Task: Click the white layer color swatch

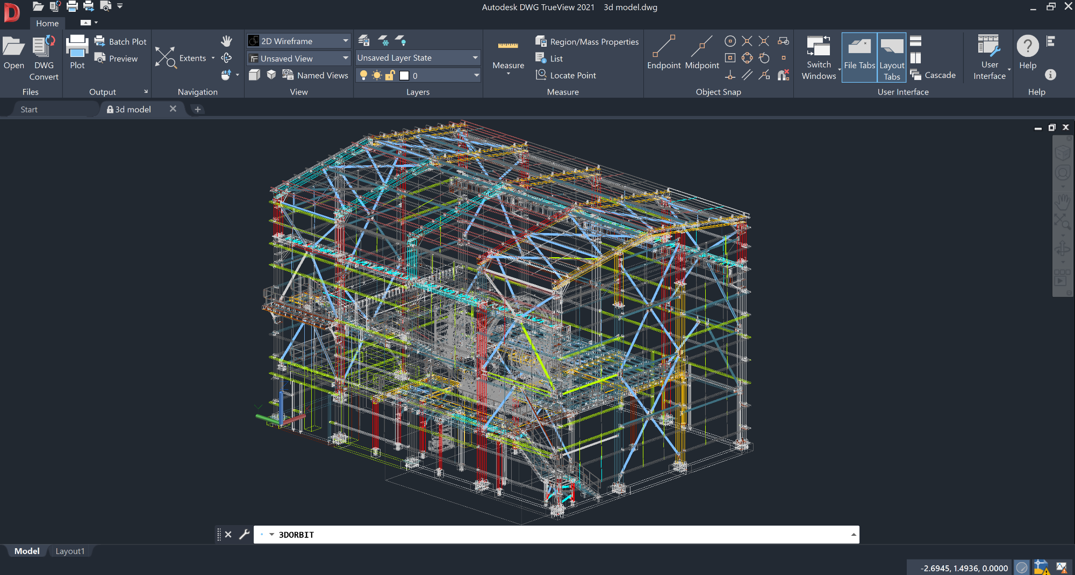Action: click(x=404, y=76)
